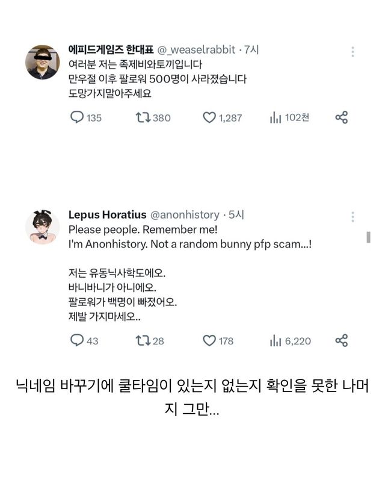
Task: Reply to the Lepus Horatius tweet
Action: (77, 341)
